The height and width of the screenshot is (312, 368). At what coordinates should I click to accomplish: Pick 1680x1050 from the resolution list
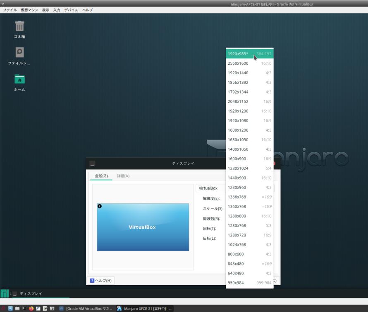coord(249,139)
